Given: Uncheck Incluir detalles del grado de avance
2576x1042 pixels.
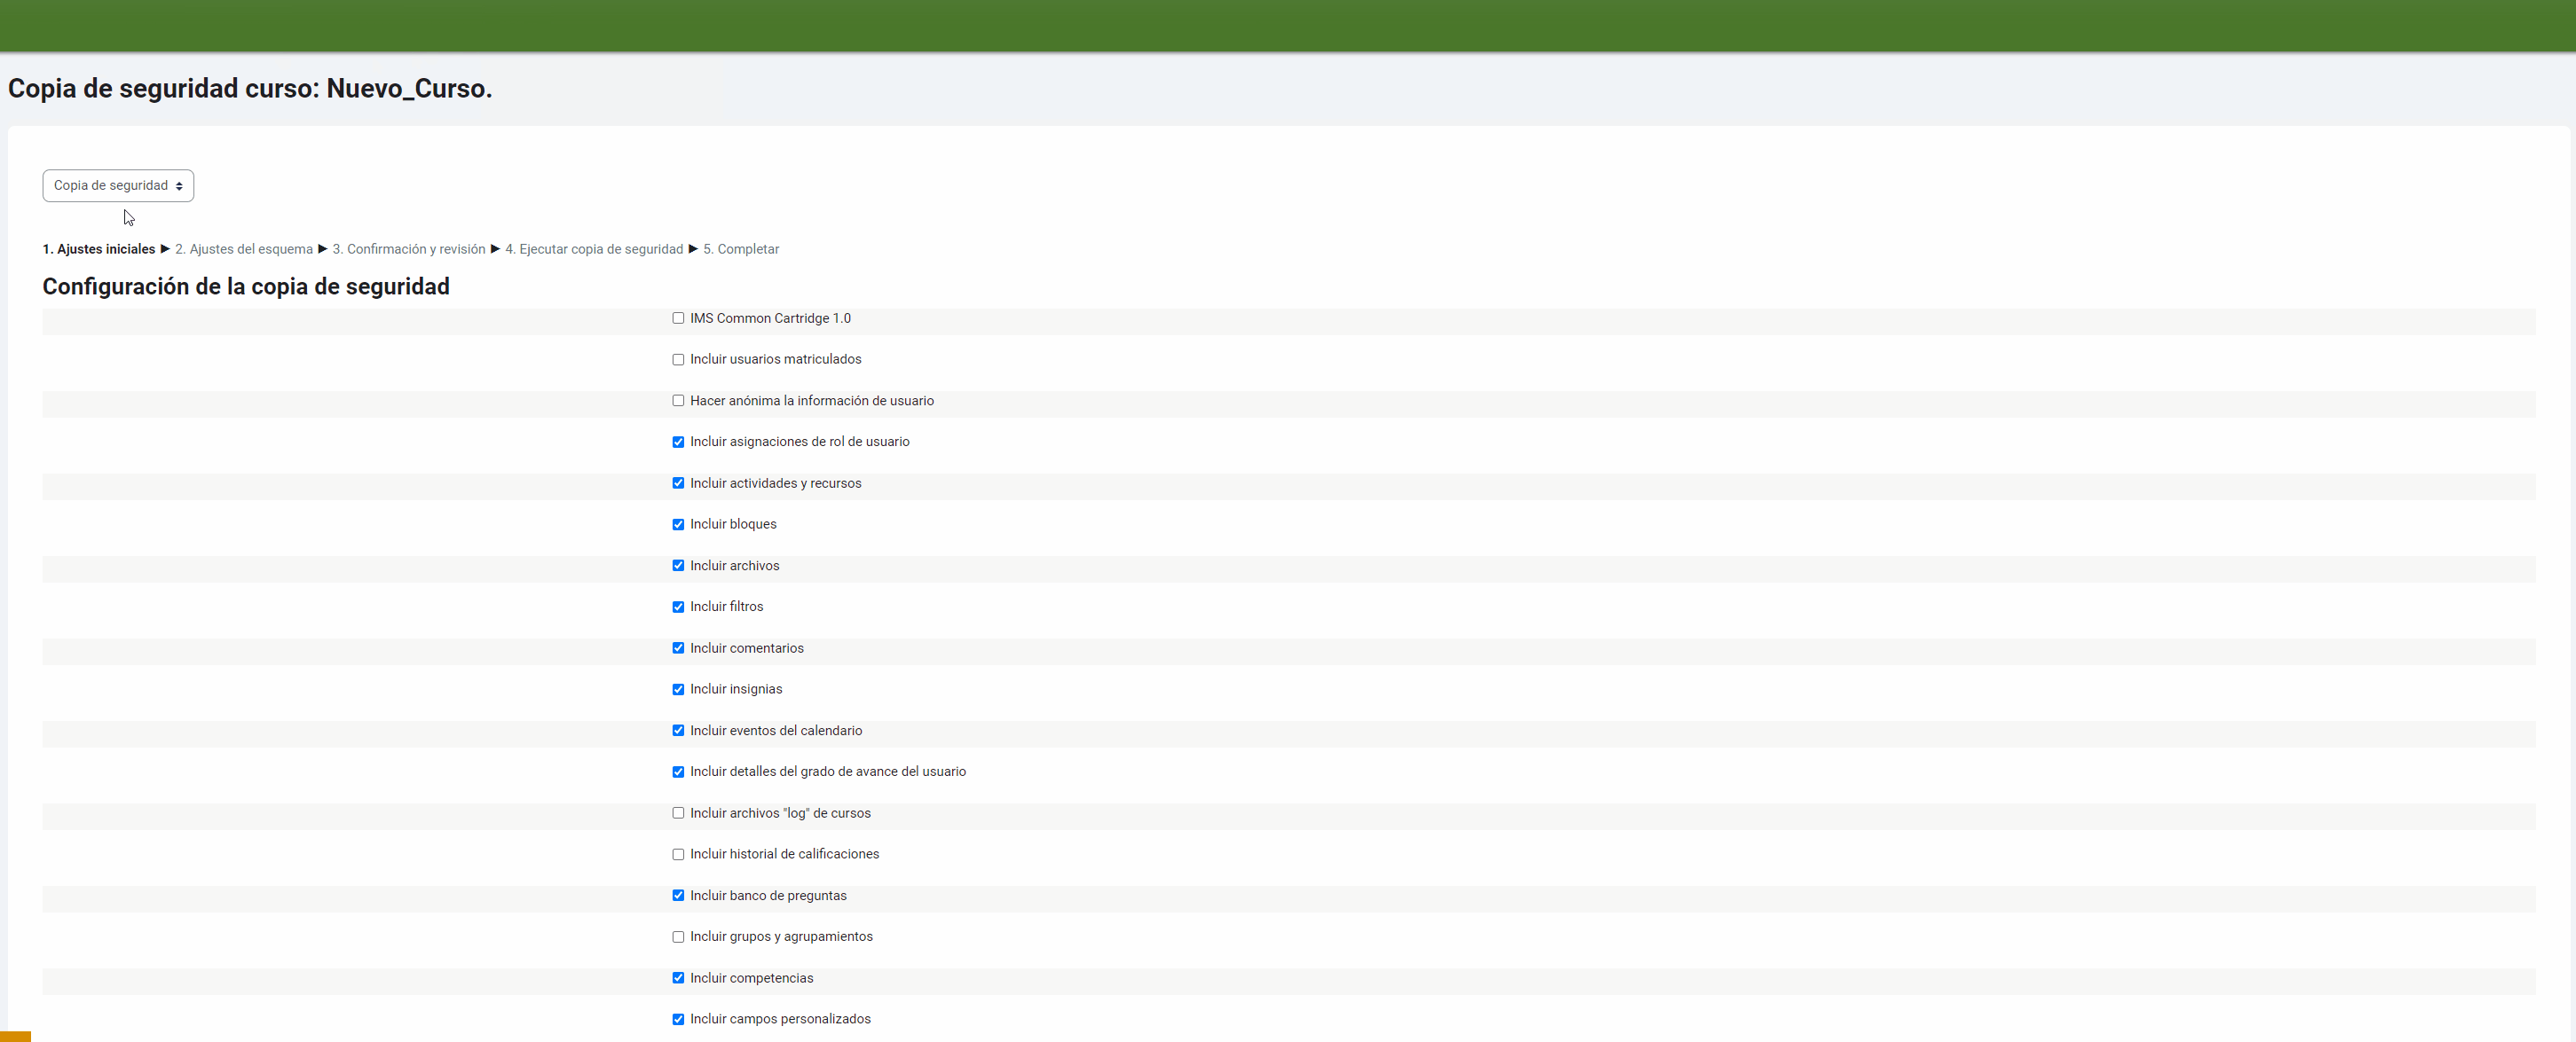Looking at the screenshot, I should (x=678, y=772).
